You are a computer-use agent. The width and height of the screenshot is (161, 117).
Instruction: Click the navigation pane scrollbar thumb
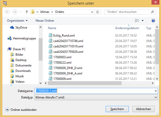coord(40,49)
